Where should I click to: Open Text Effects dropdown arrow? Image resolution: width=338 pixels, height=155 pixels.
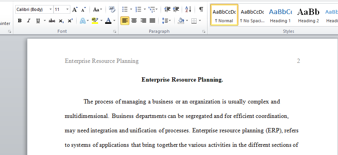(x=88, y=21)
